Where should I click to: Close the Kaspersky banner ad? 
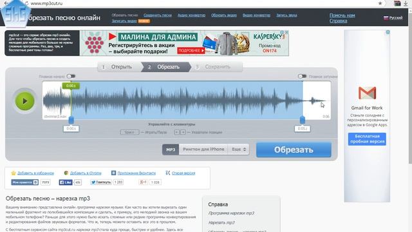(x=286, y=32)
